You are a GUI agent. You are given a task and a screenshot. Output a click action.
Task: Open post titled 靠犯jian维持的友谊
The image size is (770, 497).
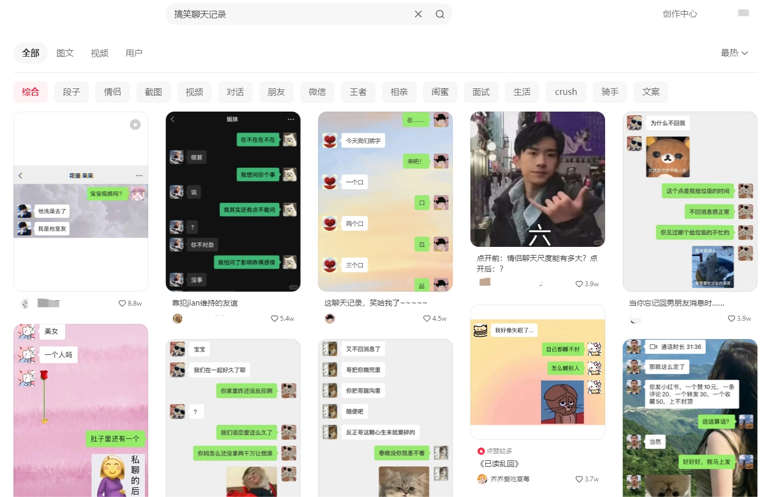click(x=205, y=303)
